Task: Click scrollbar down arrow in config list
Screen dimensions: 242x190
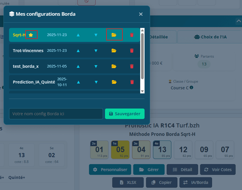Action: [142, 91]
